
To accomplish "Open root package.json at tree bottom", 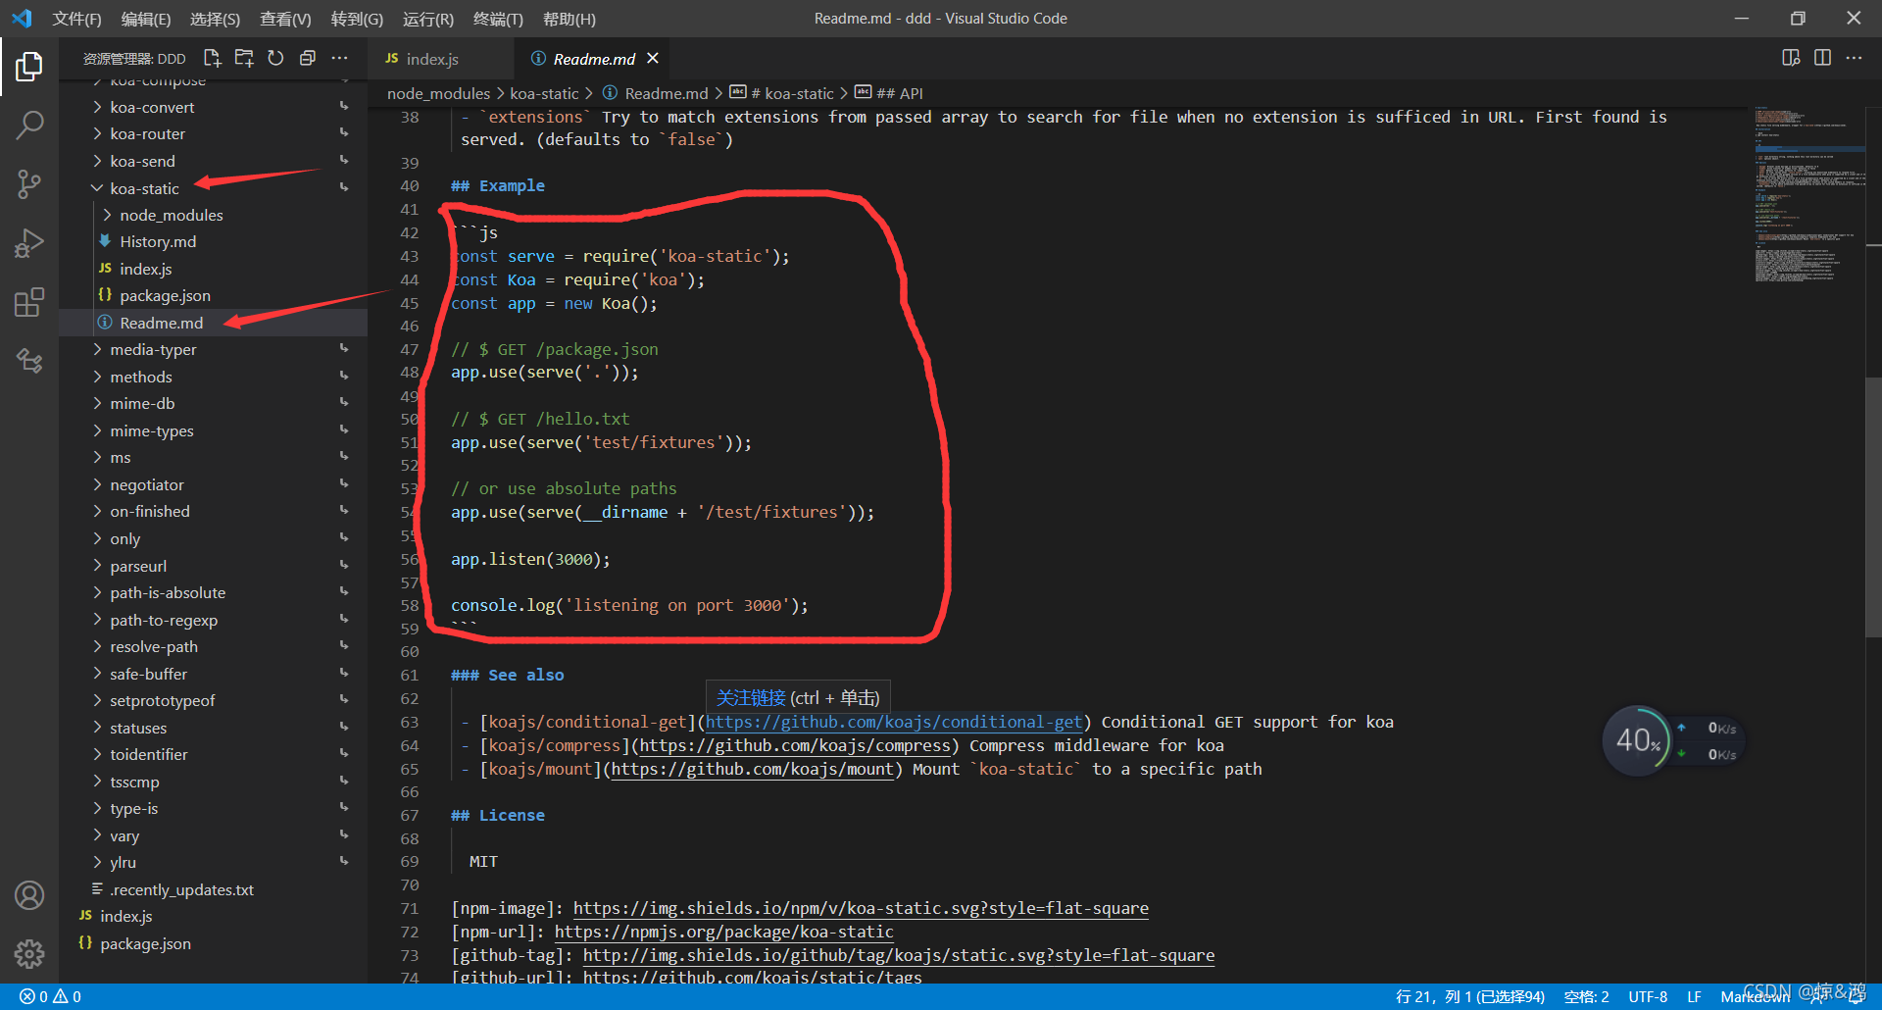I will coord(214,943).
